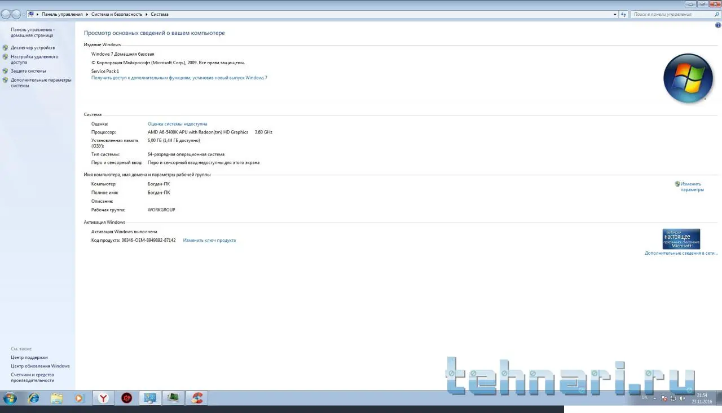
Task: Click the link to get a new Windows 7 edition
Action: [x=179, y=78]
